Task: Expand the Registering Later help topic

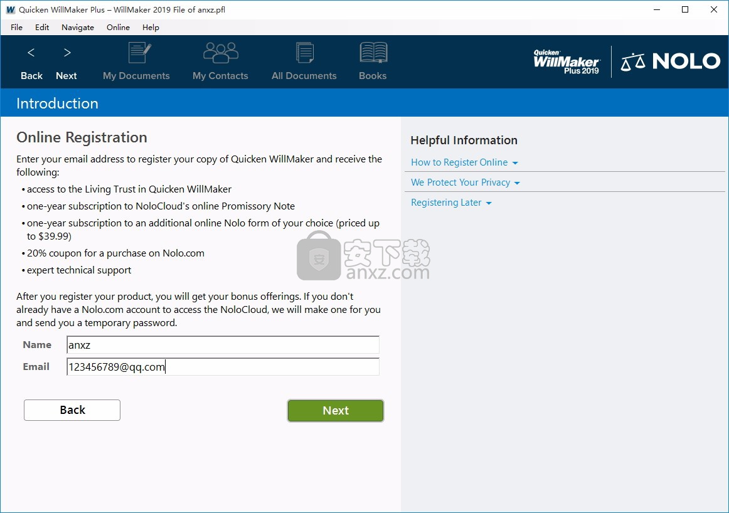Action: pyautogui.click(x=451, y=203)
